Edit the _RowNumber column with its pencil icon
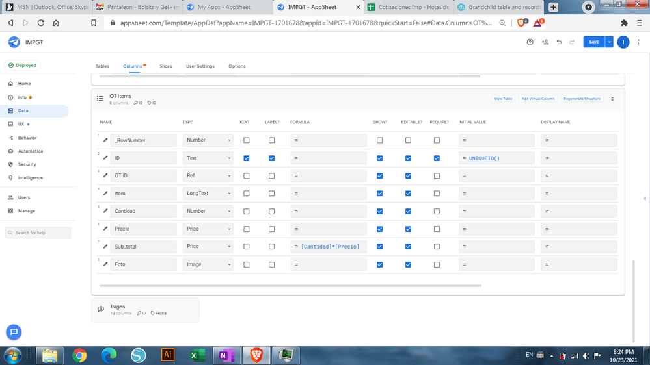The width and height of the screenshot is (650, 365). [105, 140]
